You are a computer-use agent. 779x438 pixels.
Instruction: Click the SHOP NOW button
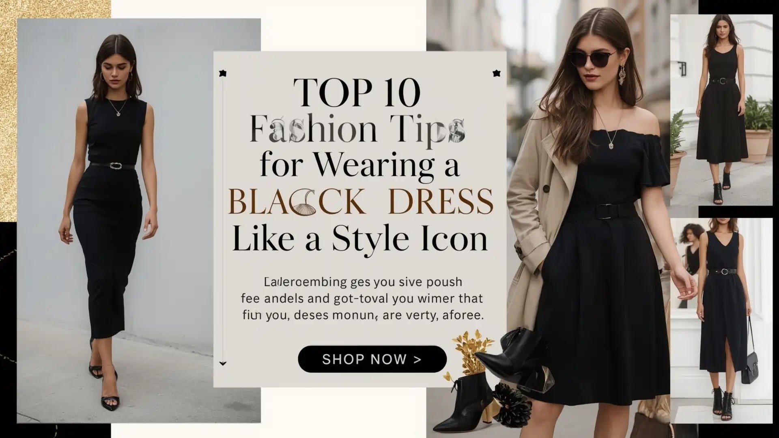(372, 359)
